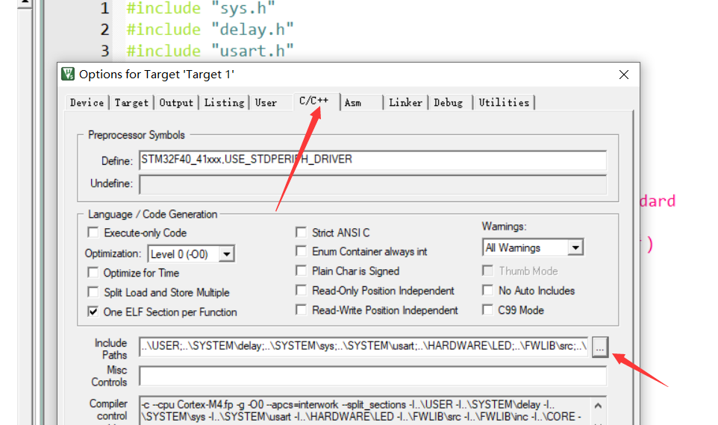Click the Include Paths text field
This screenshot has height=425, width=718.
(363, 346)
